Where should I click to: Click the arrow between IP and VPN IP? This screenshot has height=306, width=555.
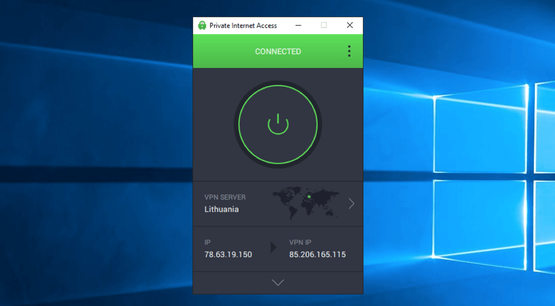273,248
